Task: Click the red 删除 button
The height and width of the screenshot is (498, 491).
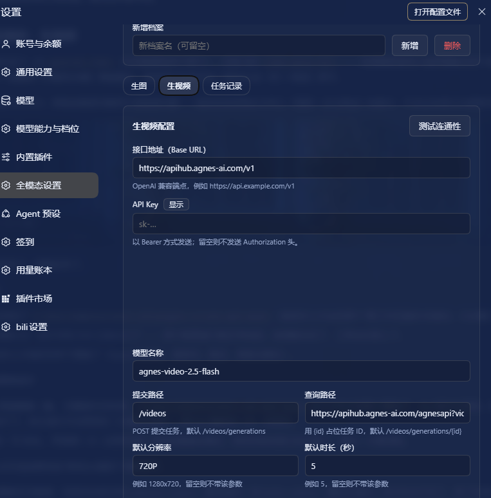Action: [452, 46]
